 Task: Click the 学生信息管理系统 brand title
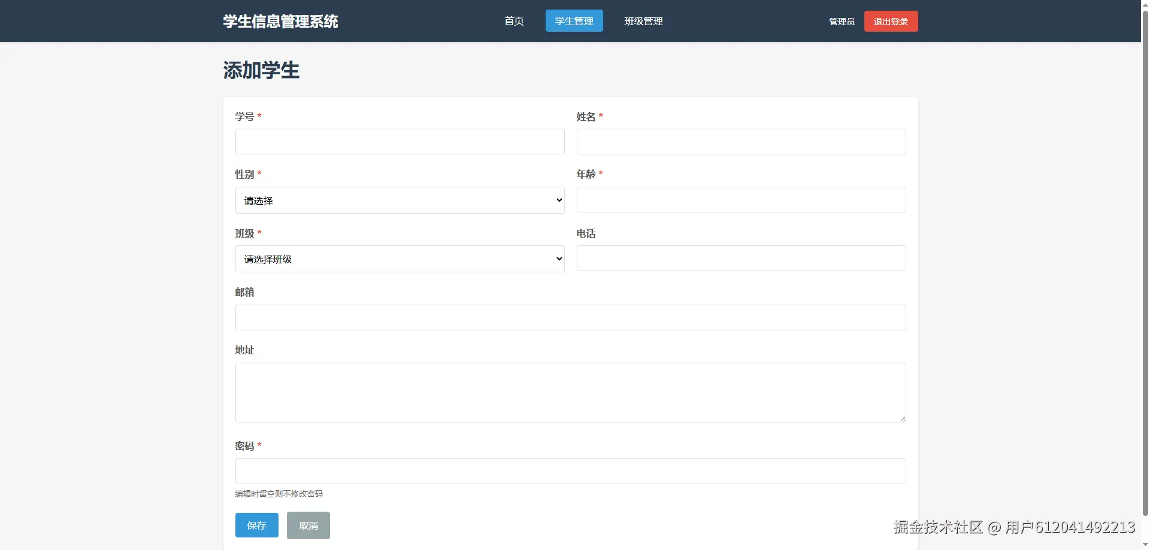pyautogui.click(x=280, y=21)
